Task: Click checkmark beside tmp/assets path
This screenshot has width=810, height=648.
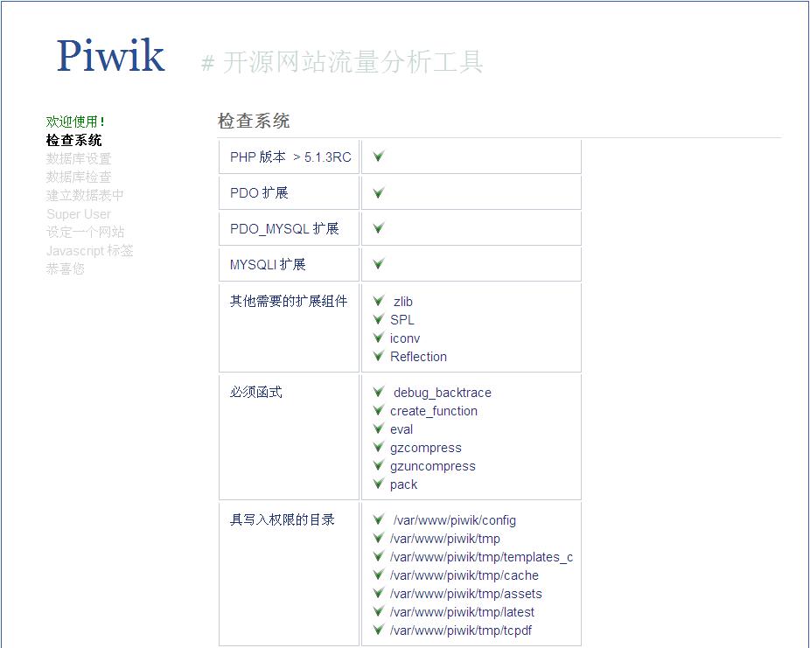Action: (379, 593)
